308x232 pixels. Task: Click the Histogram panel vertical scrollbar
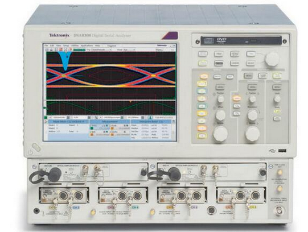pos(174,130)
